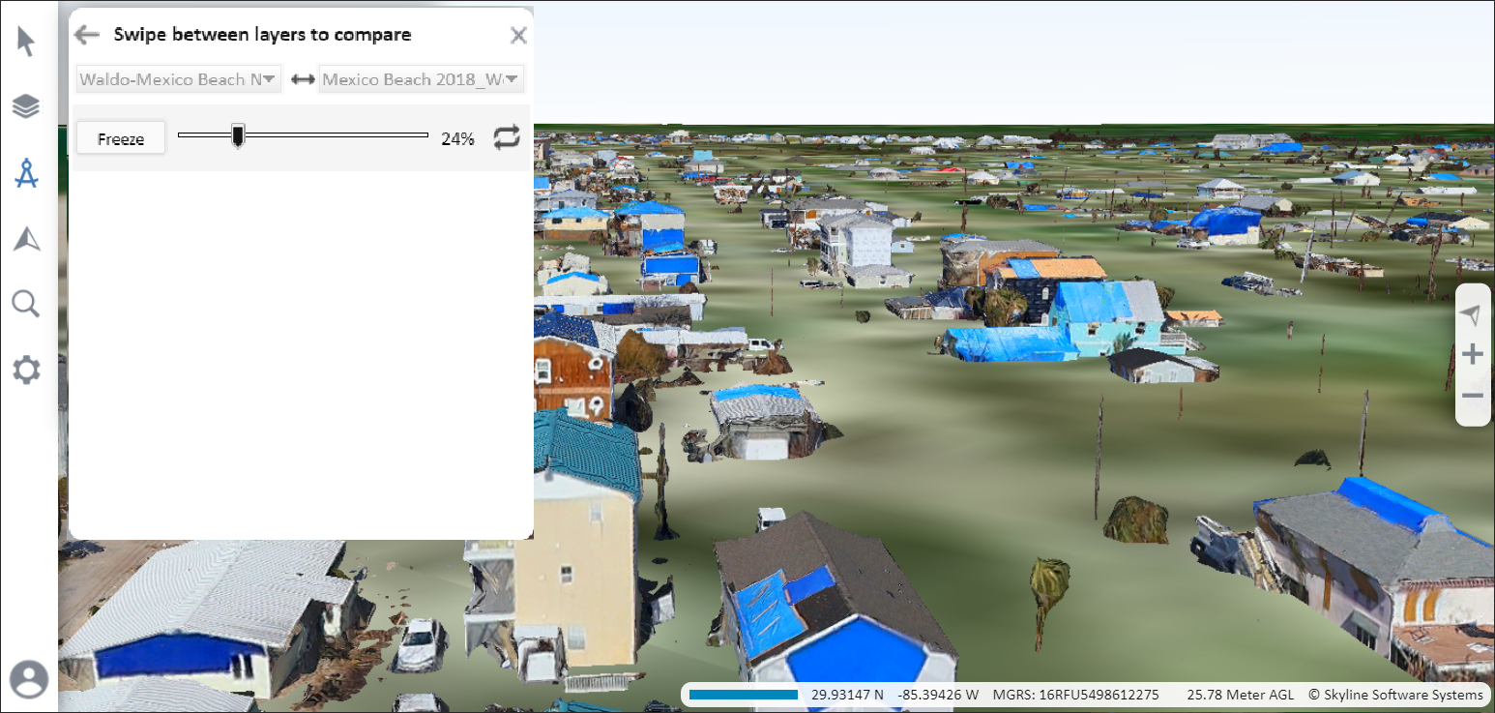Select the pointer arrow tool in sidebar

[26, 42]
